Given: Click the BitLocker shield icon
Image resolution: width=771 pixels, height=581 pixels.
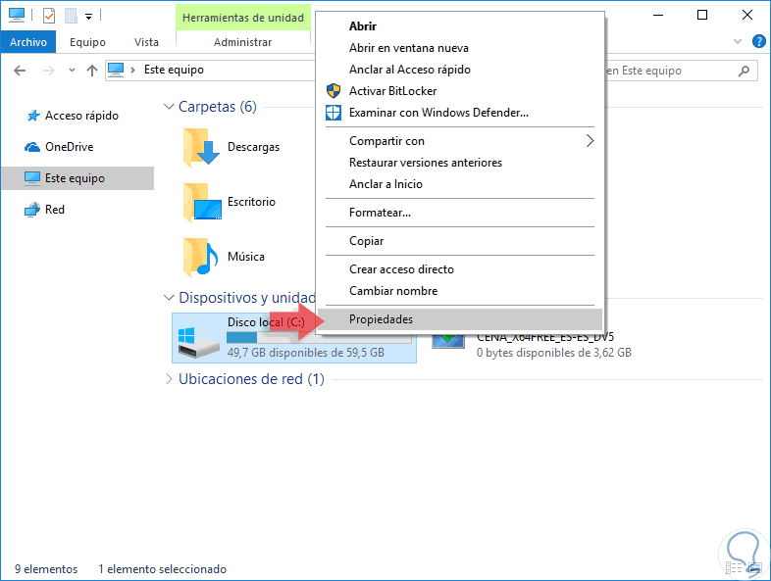Looking at the screenshot, I should tap(334, 91).
